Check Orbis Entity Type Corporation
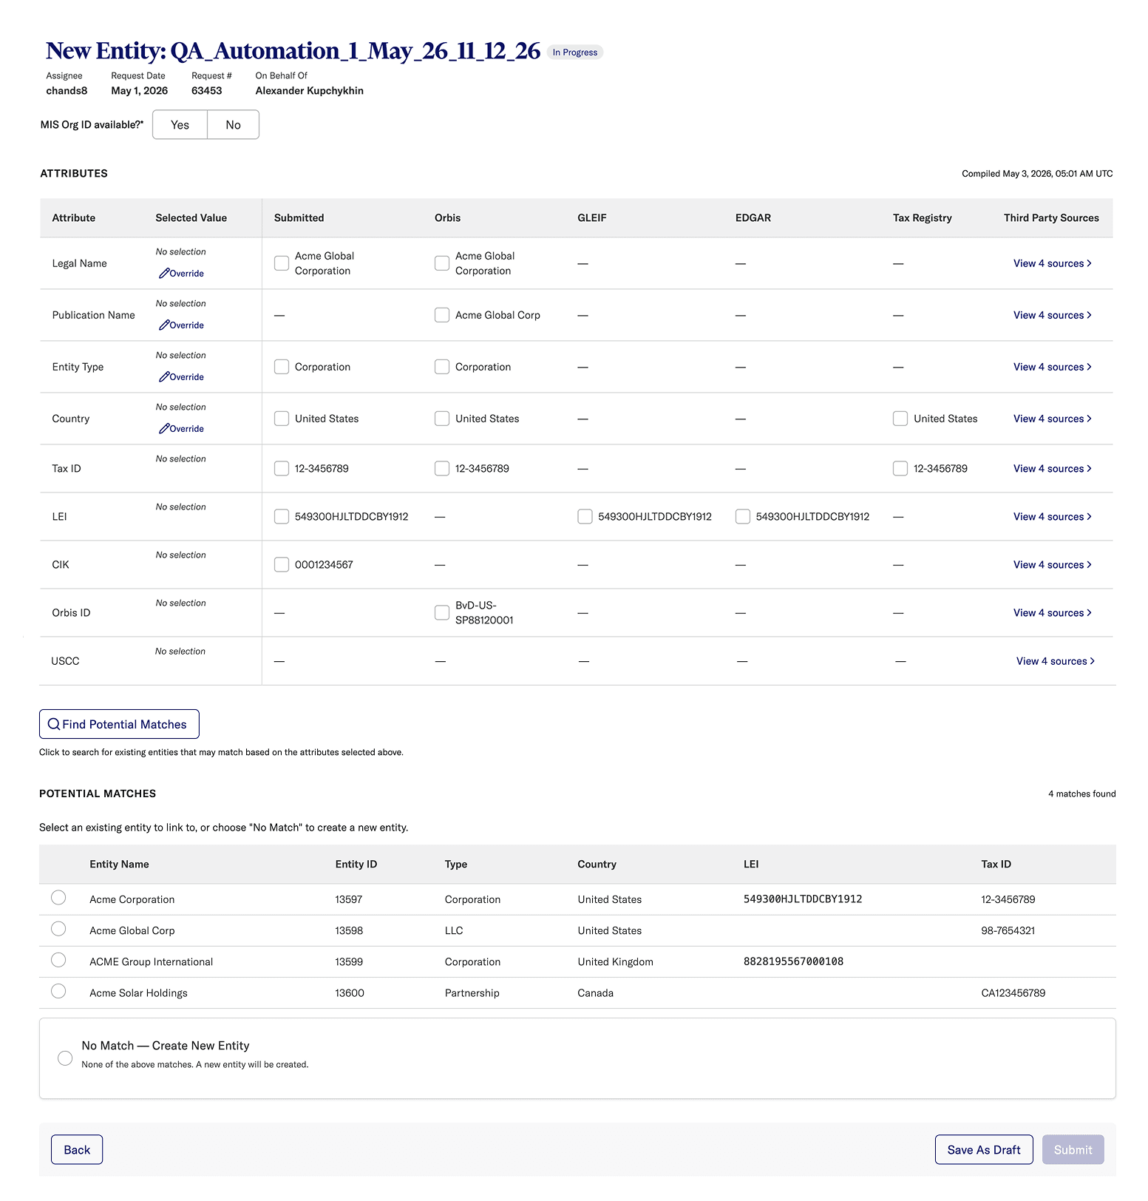Screen dimensions: 1148x1201 tap(442, 367)
